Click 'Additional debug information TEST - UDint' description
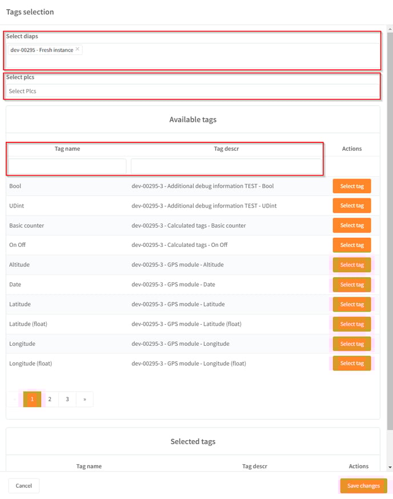Screen dimensions: 393x499 (204, 206)
